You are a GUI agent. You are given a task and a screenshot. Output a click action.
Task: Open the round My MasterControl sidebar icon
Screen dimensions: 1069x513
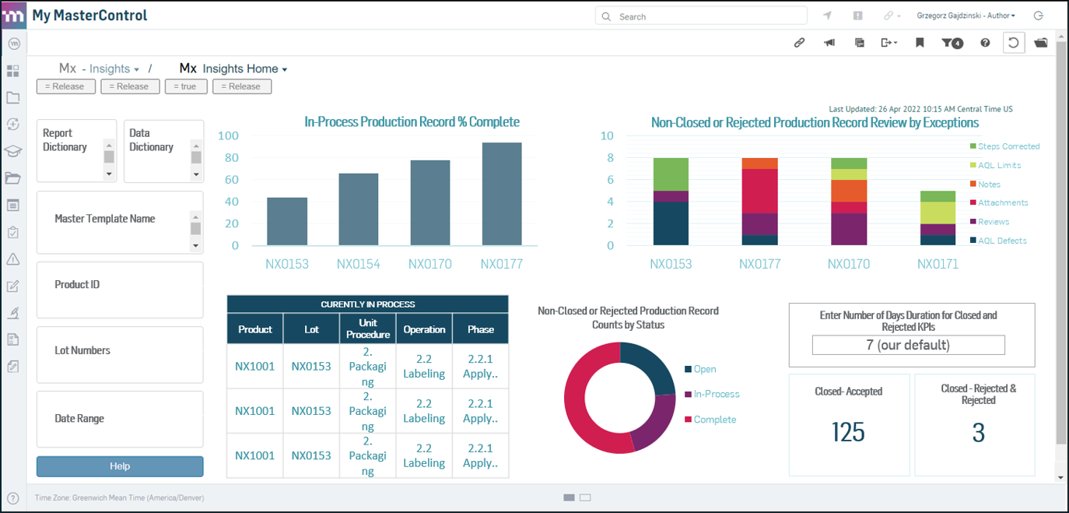pyautogui.click(x=13, y=44)
